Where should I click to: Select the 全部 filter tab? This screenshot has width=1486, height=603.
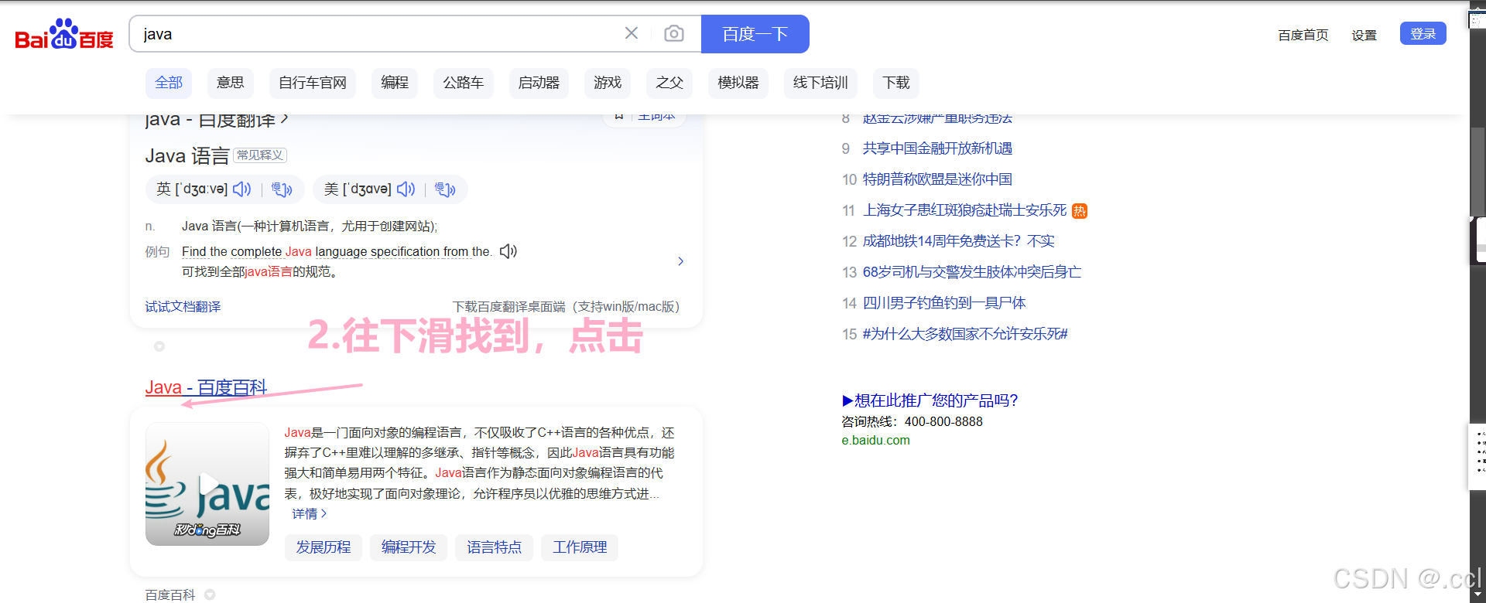click(x=169, y=83)
